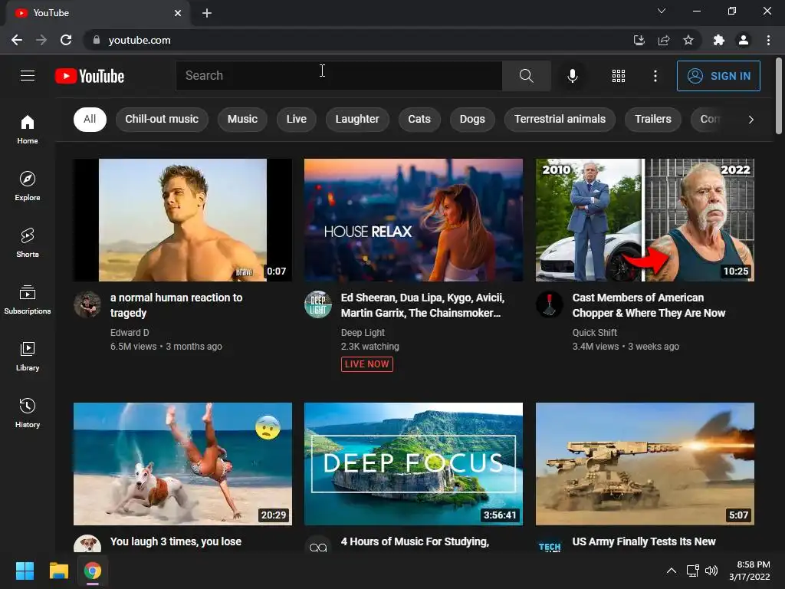Open Edward D channel name
This screenshot has width=785, height=589.
click(130, 333)
